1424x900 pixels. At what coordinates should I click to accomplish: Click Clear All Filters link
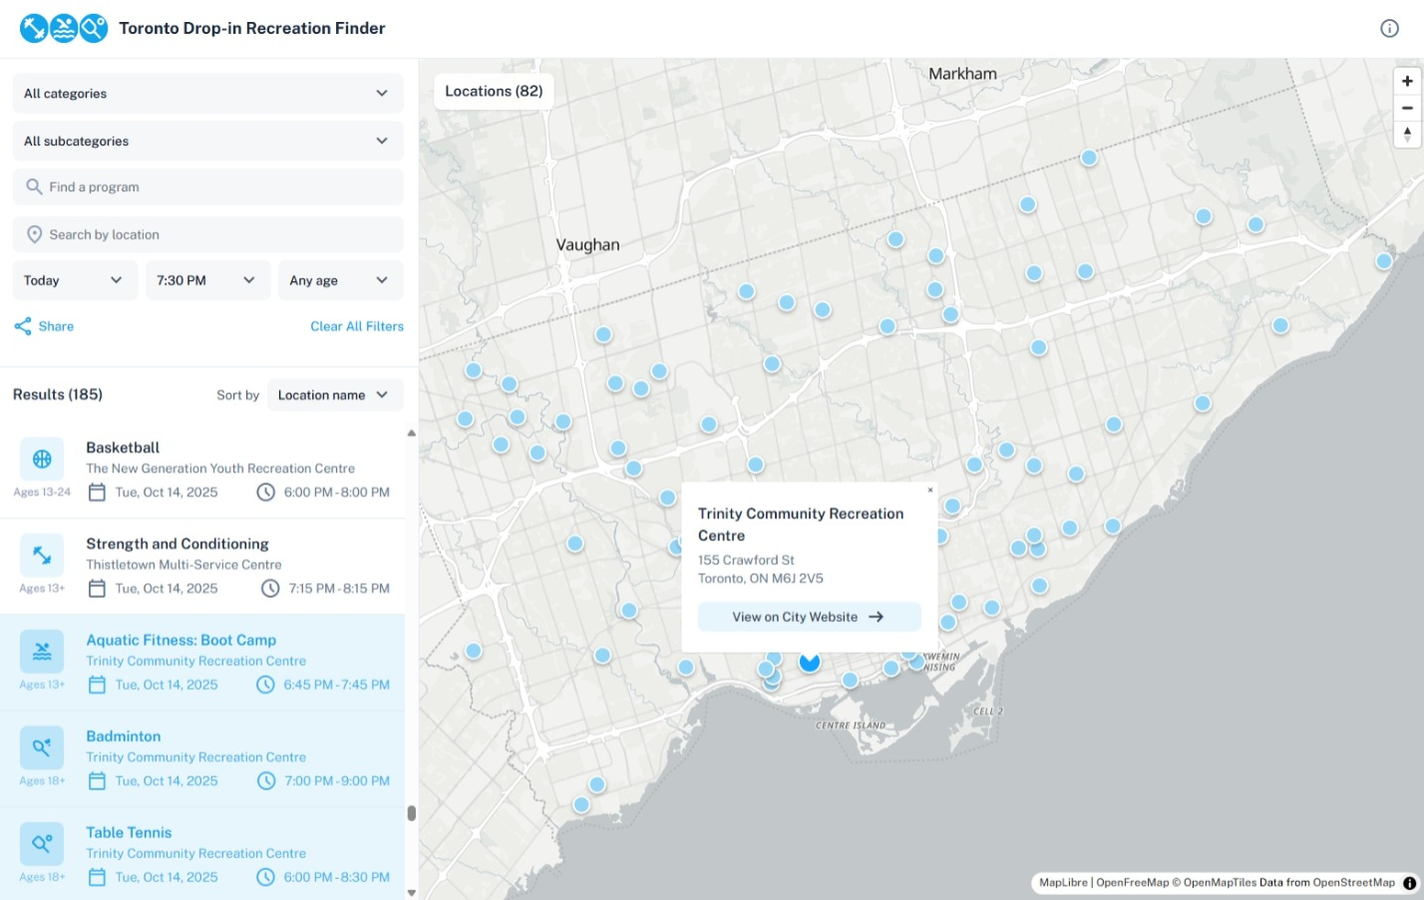coord(356,327)
